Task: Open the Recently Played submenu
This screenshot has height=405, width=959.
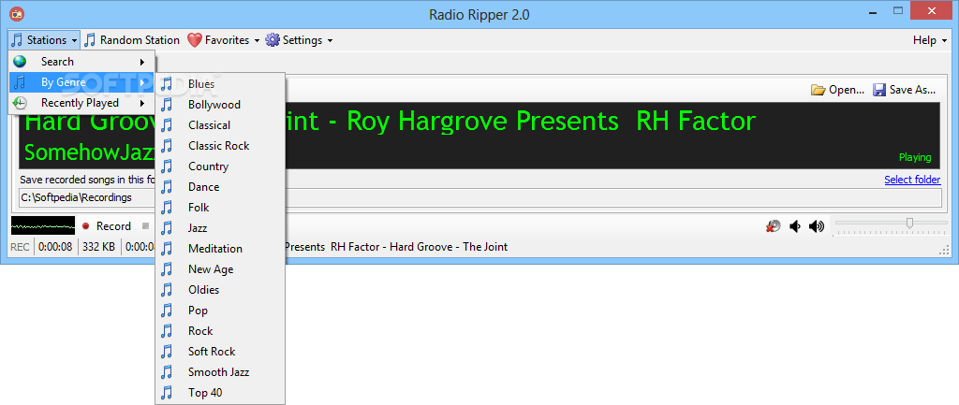Action: click(81, 103)
